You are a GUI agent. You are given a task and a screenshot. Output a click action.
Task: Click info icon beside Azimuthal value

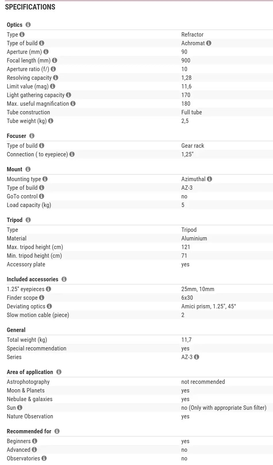coord(209,179)
